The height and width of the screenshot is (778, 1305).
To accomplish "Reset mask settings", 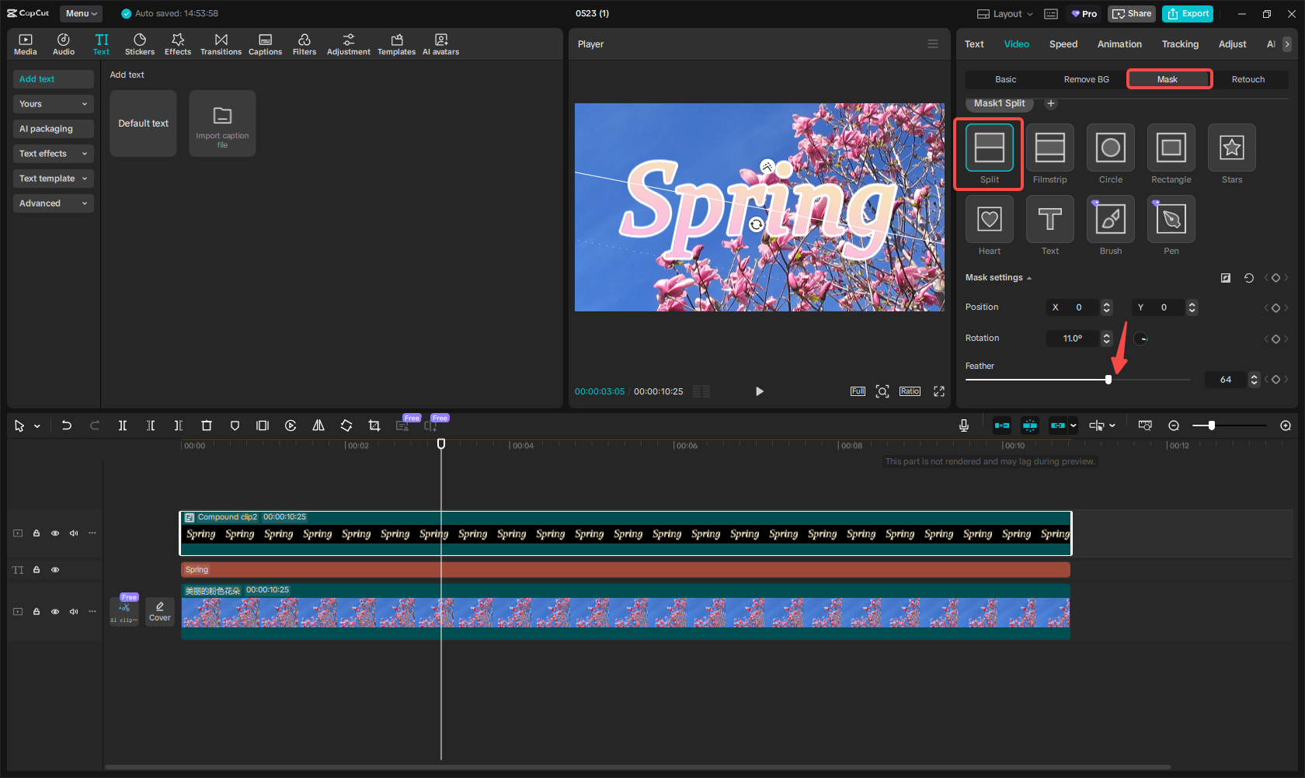I will [x=1249, y=278].
